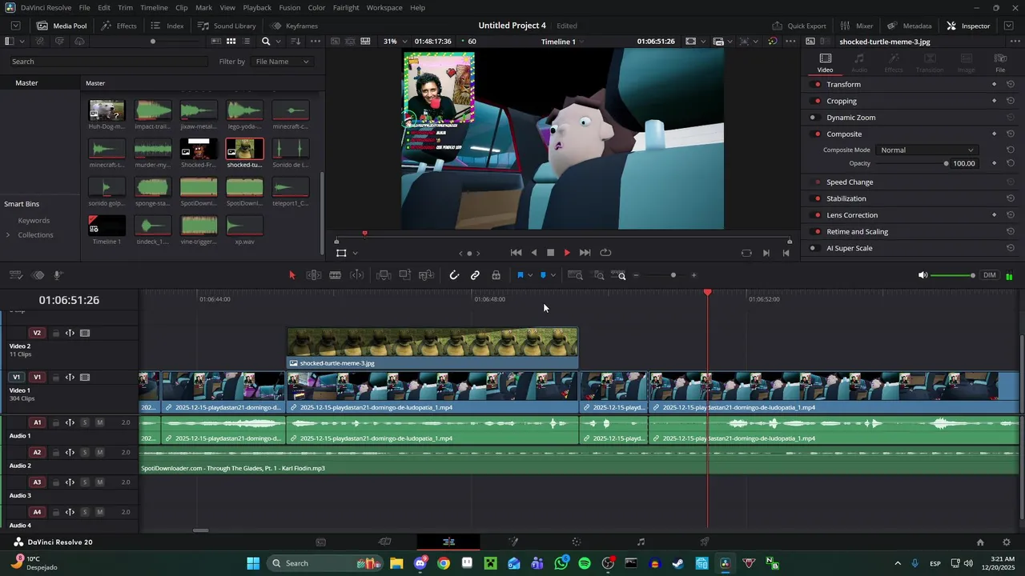Screen dimensions: 1025x576
Task: Disable the Video 1 track filmstrip icon
Action: (85, 378)
